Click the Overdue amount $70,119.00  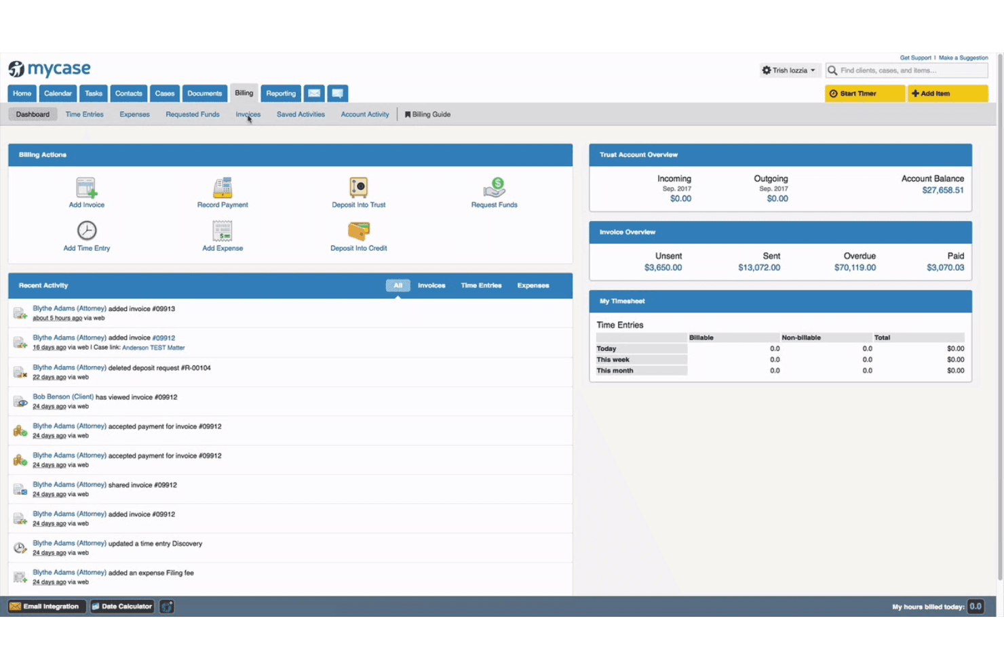tap(855, 268)
